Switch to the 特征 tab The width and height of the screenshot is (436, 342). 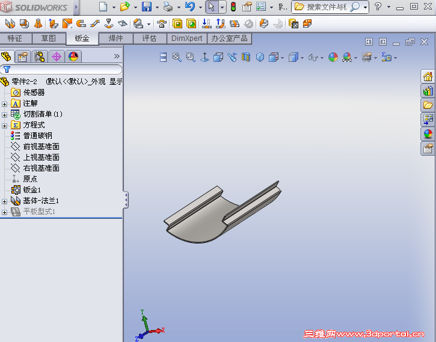[x=16, y=38]
